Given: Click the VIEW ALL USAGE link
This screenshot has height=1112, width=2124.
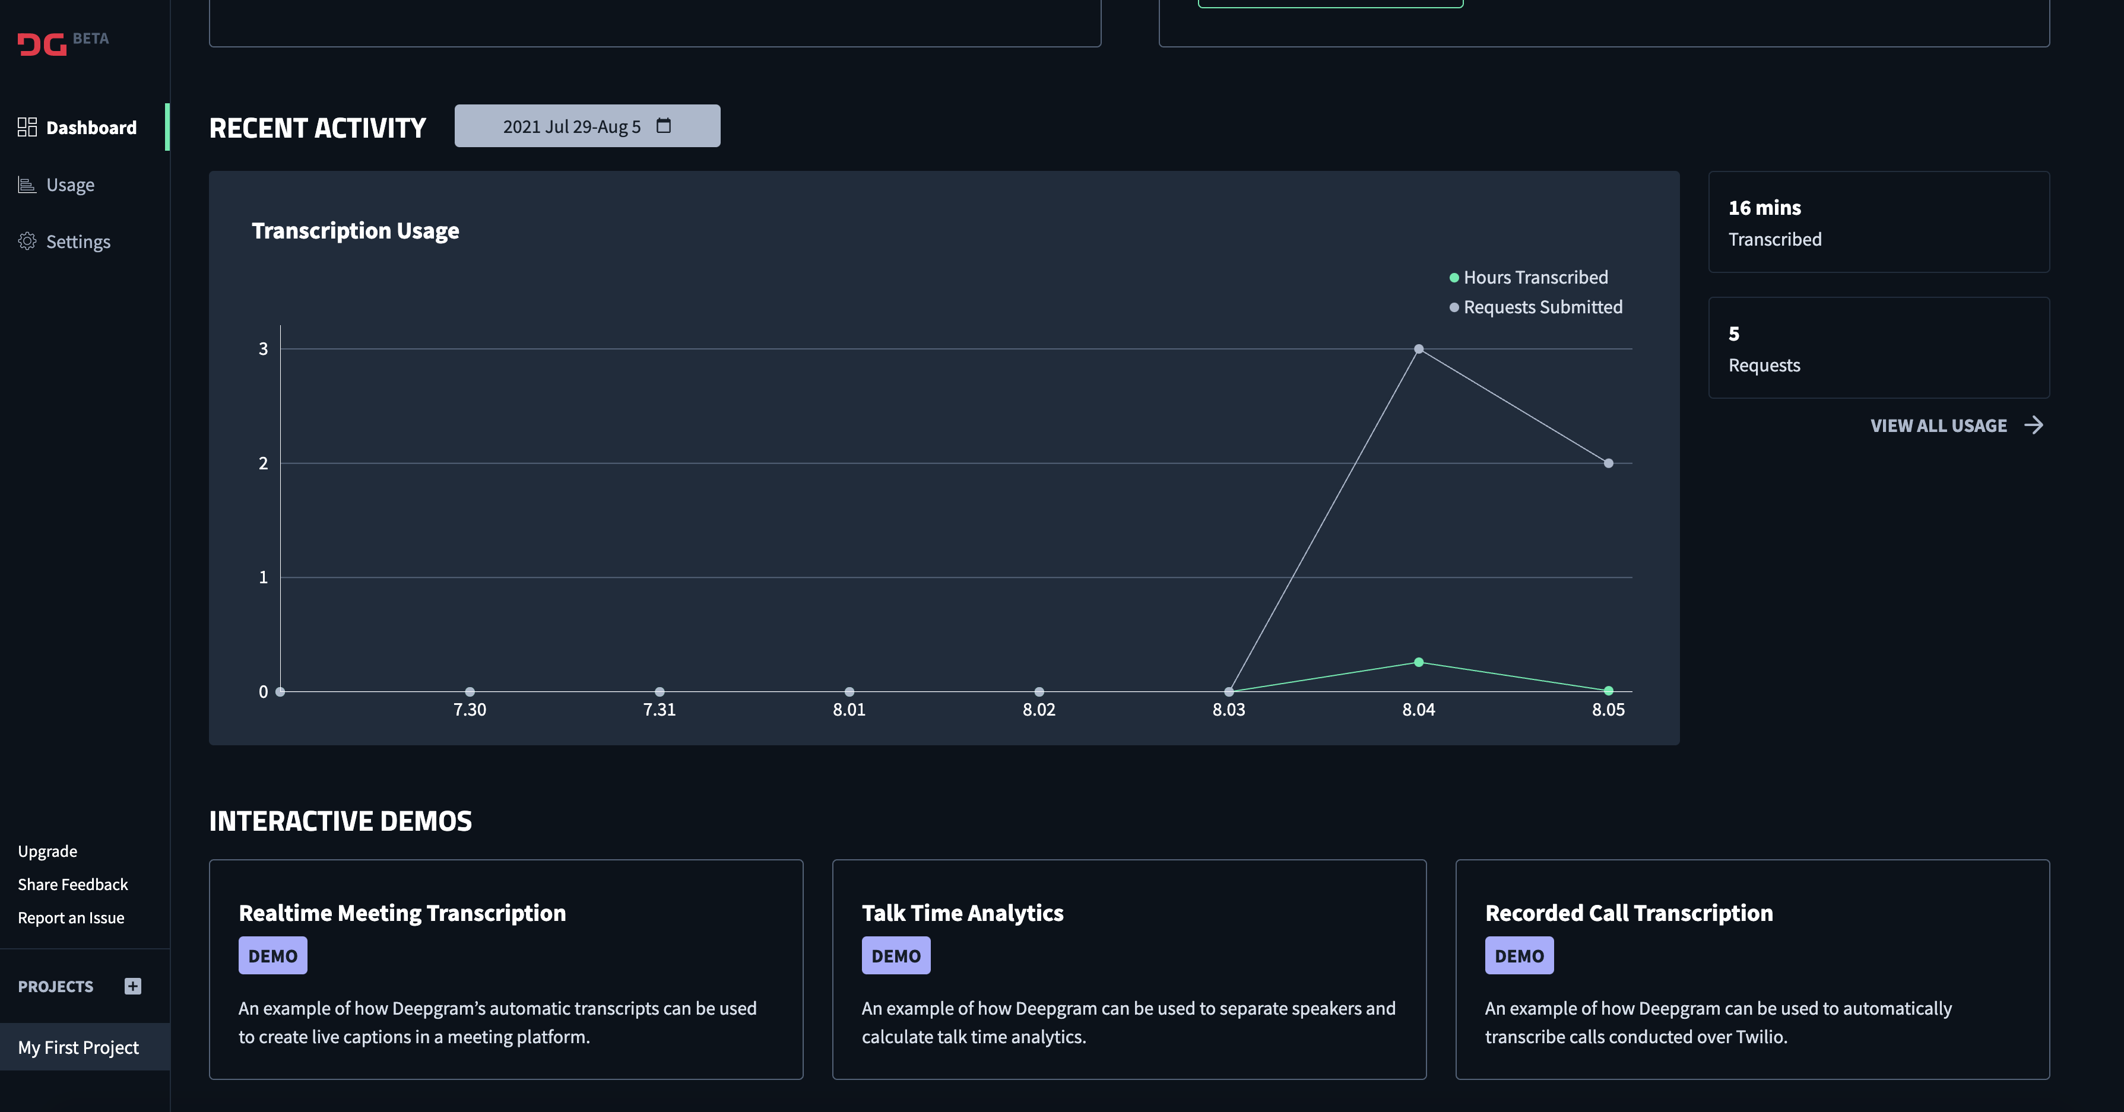Looking at the screenshot, I should tap(1938, 425).
